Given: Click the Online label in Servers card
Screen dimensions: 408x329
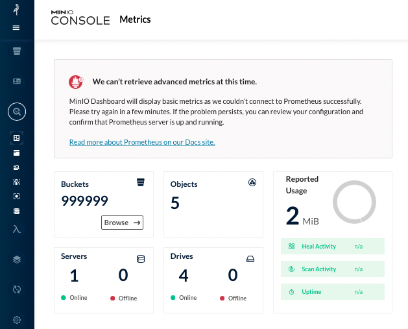Looking at the screenshot, I should point(78,297).
